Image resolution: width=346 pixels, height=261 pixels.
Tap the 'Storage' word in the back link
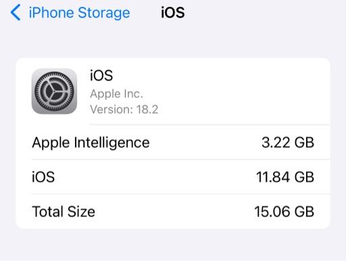[x=104, y=13]
